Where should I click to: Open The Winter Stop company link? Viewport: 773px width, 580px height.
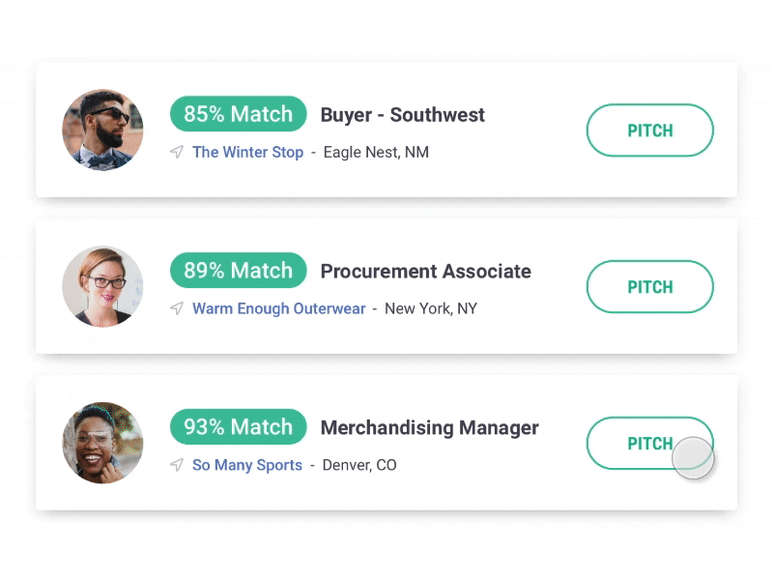(247, 152)
